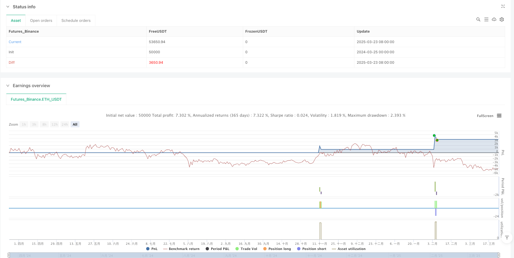Toggle Trade Vol legend item
Viewport: 514px width, 258px height.
pyautogui.click(x=246, y=249)
